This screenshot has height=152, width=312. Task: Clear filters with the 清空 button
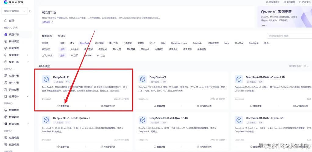click(62, 36)
